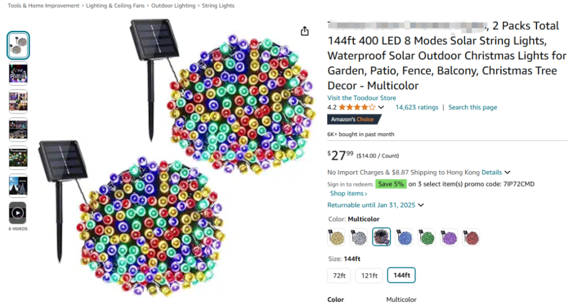Play the product videos thumbnail
Image resolution: width=573 pixels, height=306 pixels.
pyautogui.click(x=18, y=213)
